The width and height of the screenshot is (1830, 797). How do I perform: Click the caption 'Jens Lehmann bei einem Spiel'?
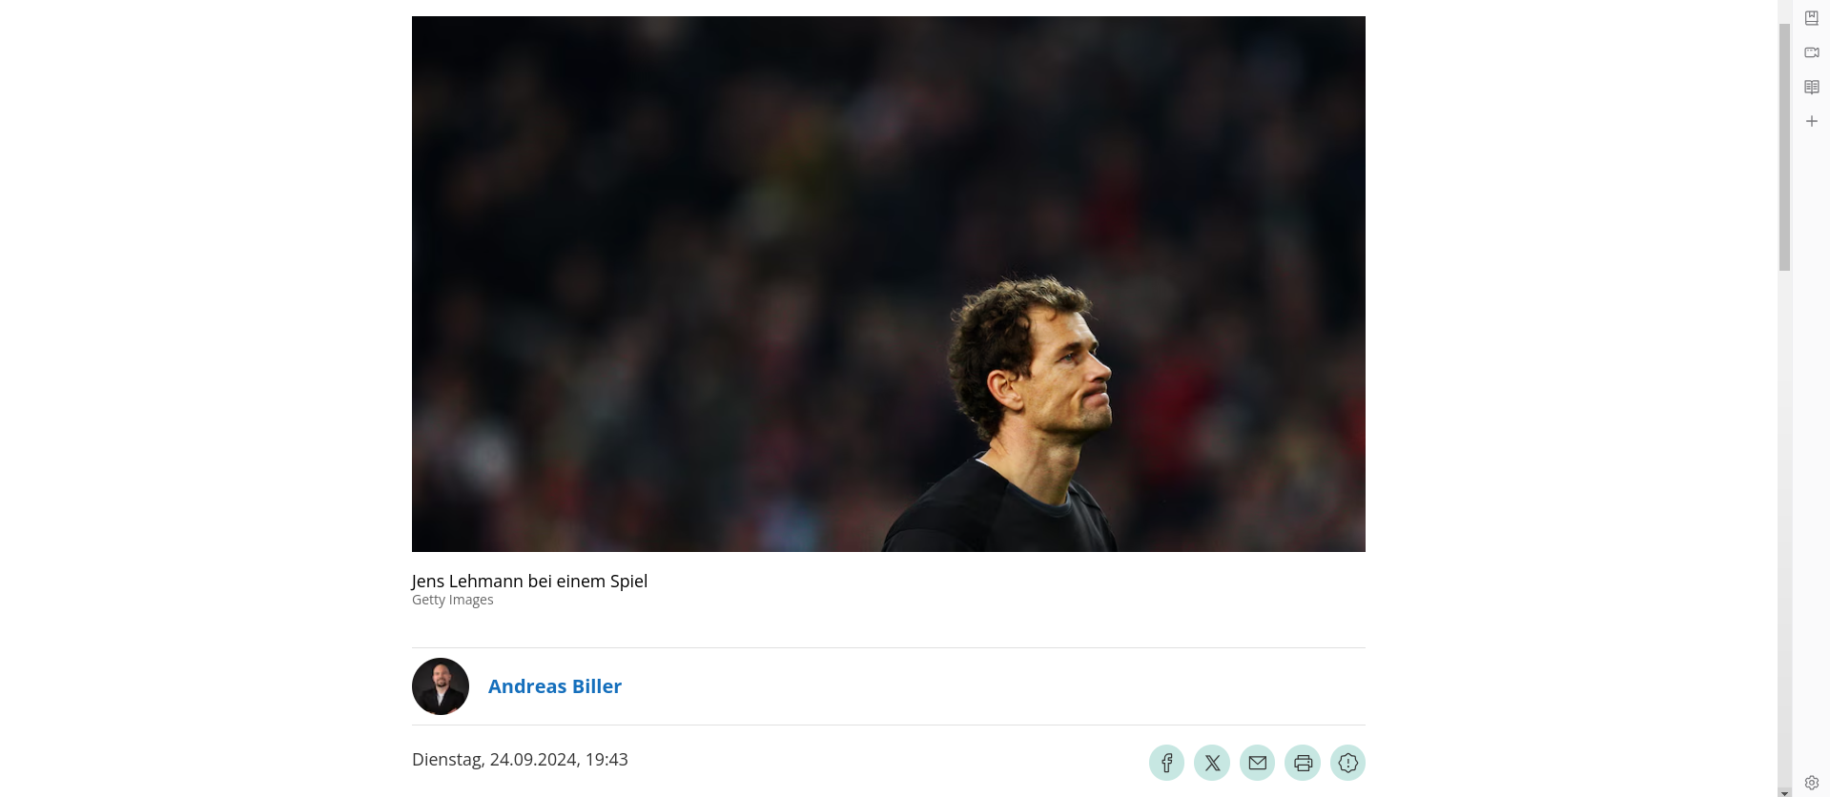point(529,581)
